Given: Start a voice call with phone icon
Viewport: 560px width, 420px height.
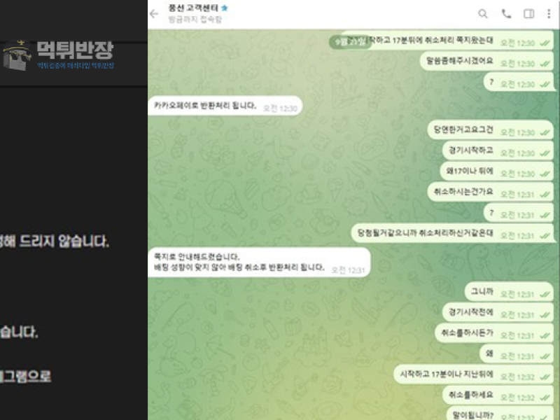Looking at the screenshot, I should (x=506, y=14).
